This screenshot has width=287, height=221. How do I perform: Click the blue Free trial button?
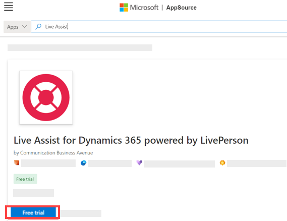[33, 212]
